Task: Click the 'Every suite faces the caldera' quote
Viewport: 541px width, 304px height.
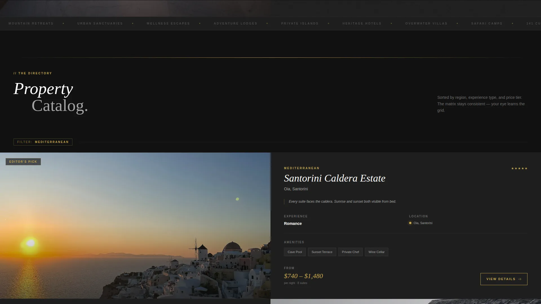Action: (x=342, y=202)
